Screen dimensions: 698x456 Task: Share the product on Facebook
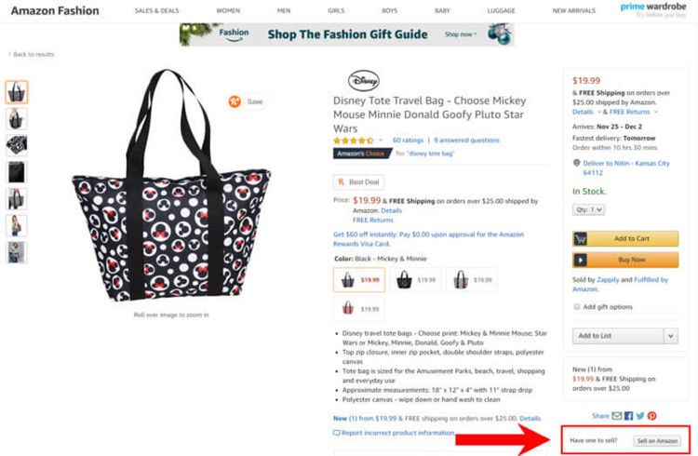point(629,415)
